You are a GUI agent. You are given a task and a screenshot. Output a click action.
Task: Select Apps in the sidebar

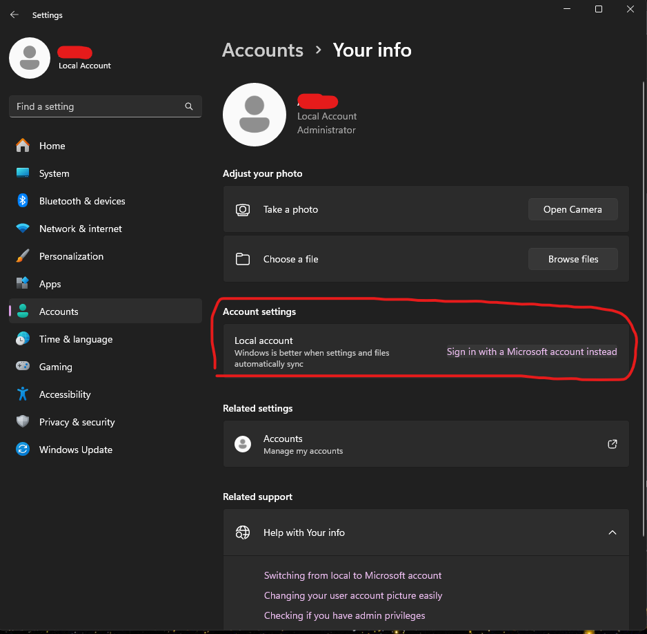point(106,284)
